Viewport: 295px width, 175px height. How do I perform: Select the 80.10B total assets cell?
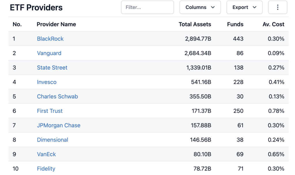coord(202,154)
